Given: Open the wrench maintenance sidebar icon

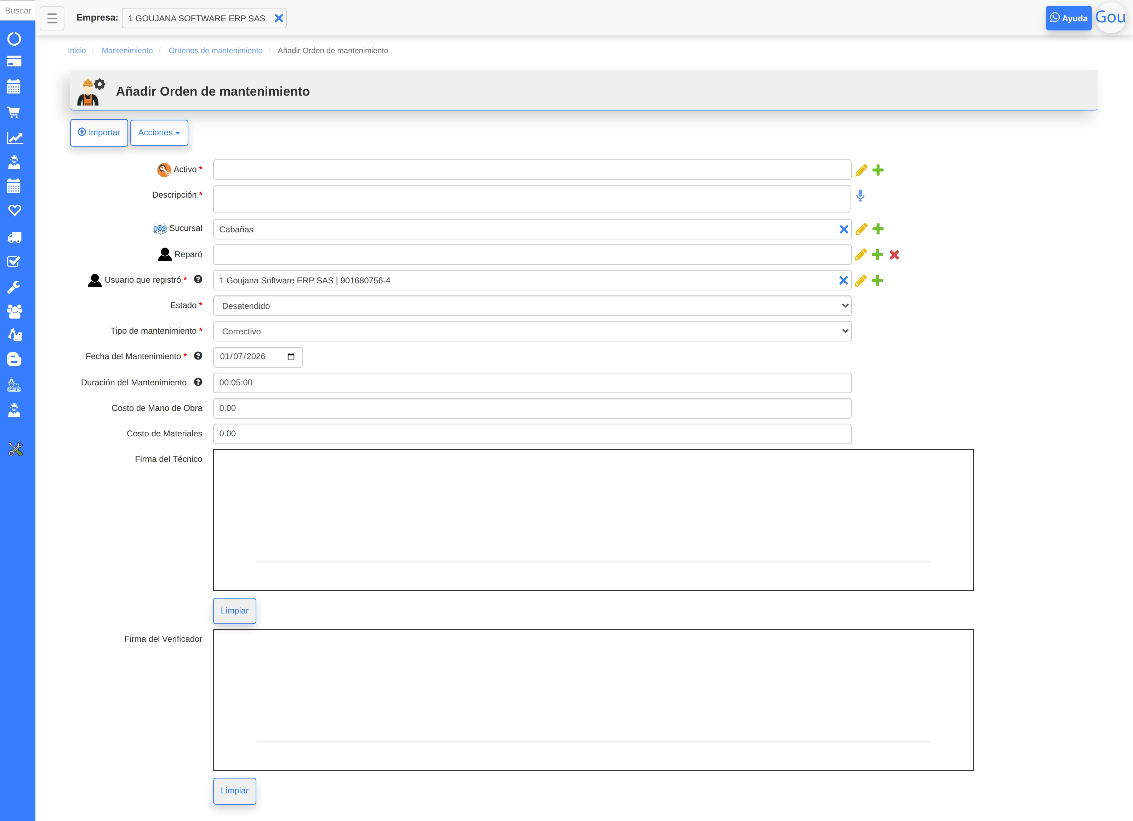Looking at the screenshot, I should 14,287.
